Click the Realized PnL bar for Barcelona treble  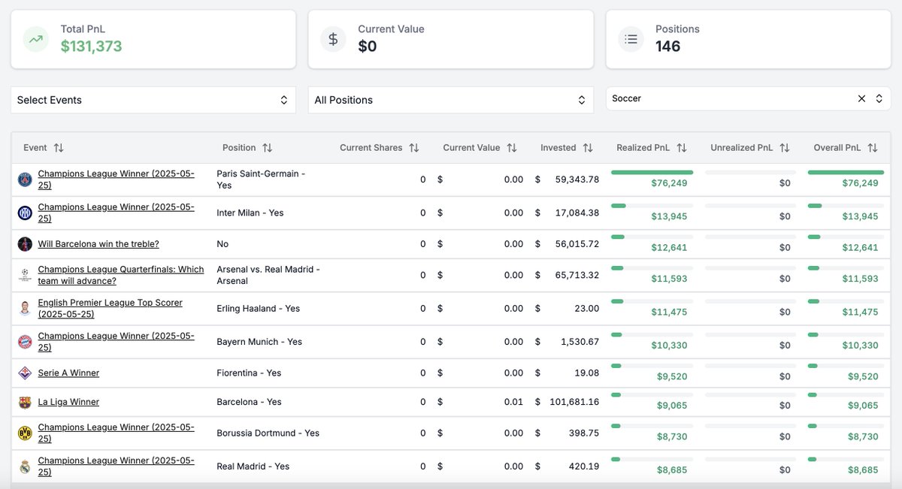[x=652, y=237]
